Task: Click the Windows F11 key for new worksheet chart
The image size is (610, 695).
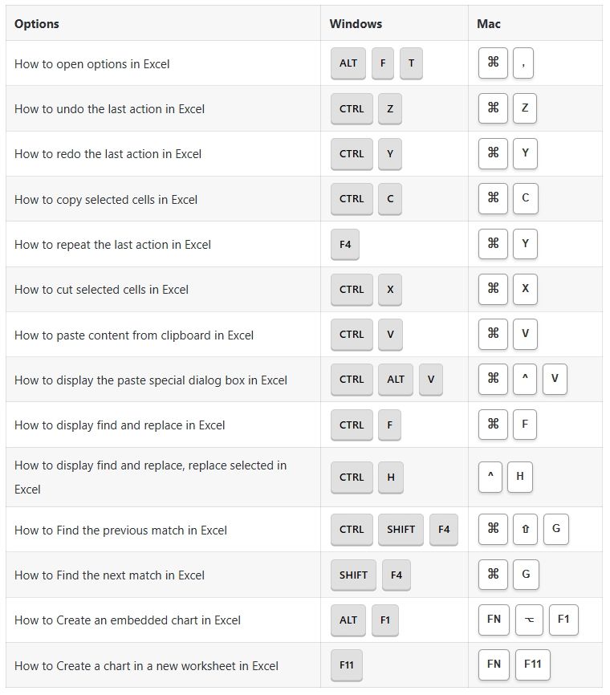Action: coord(346,665)
